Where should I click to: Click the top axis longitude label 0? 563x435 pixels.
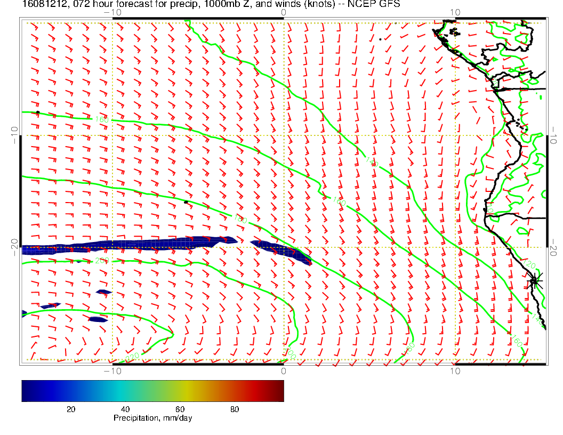click(x=284, y=12)
